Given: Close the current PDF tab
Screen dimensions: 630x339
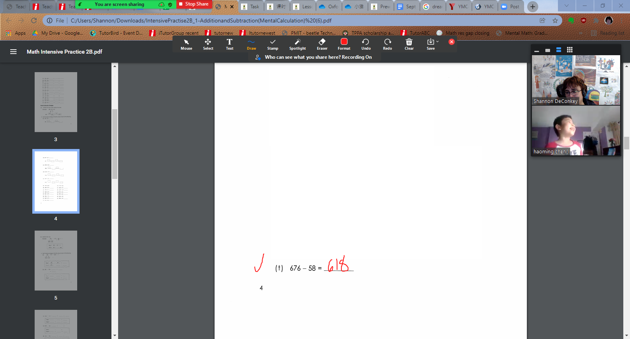Looking at the screenshot, I should click(232, 7).
